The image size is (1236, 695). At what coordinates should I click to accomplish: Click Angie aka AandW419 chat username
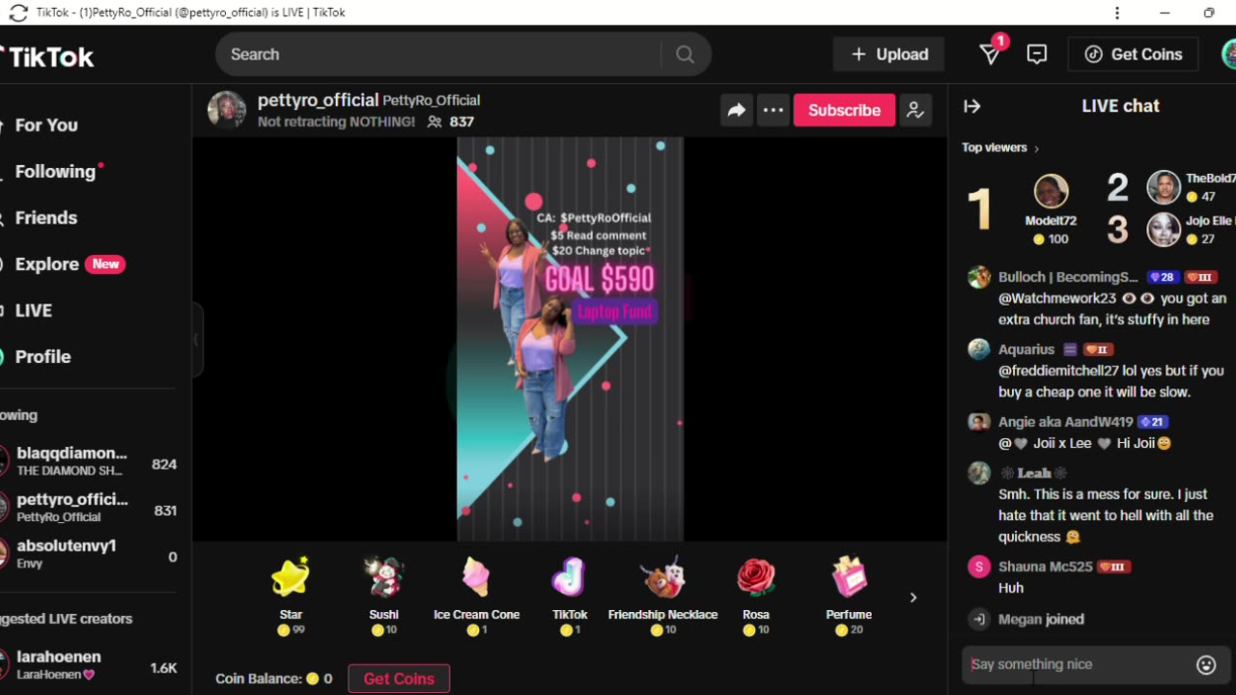(1065, 422)
